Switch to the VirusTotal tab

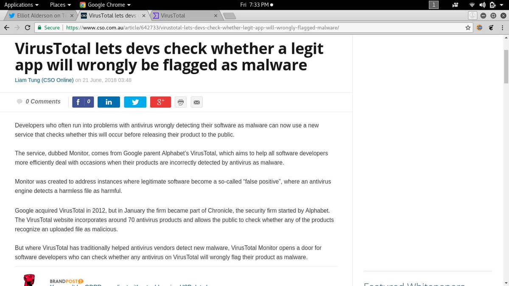coord(185,16)
